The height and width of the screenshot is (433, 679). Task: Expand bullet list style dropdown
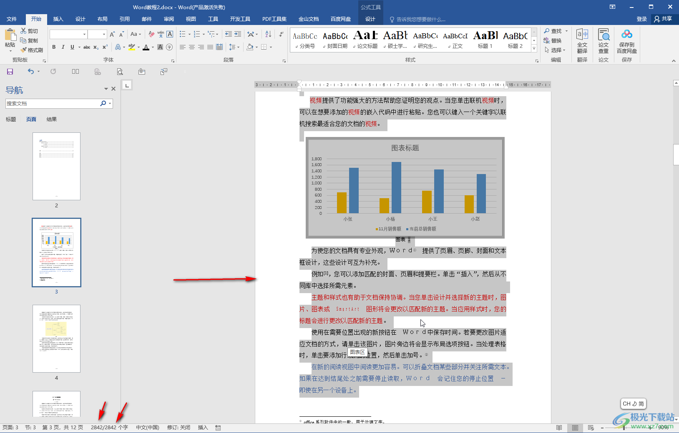189,34
